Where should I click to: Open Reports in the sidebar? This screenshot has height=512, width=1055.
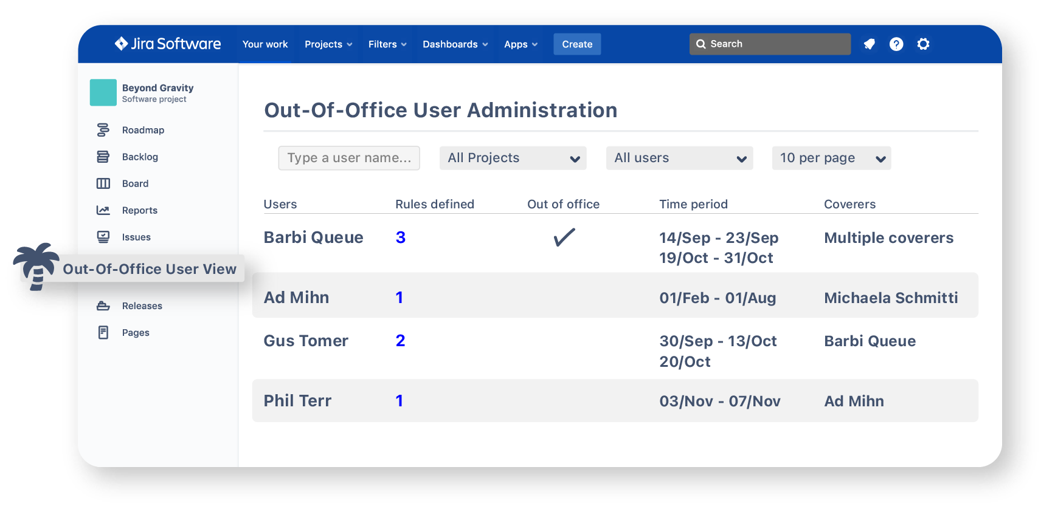(140, 210)
